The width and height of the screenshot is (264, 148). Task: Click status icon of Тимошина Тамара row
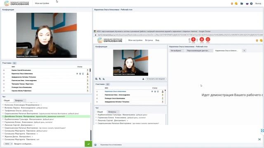pos(87,84)
